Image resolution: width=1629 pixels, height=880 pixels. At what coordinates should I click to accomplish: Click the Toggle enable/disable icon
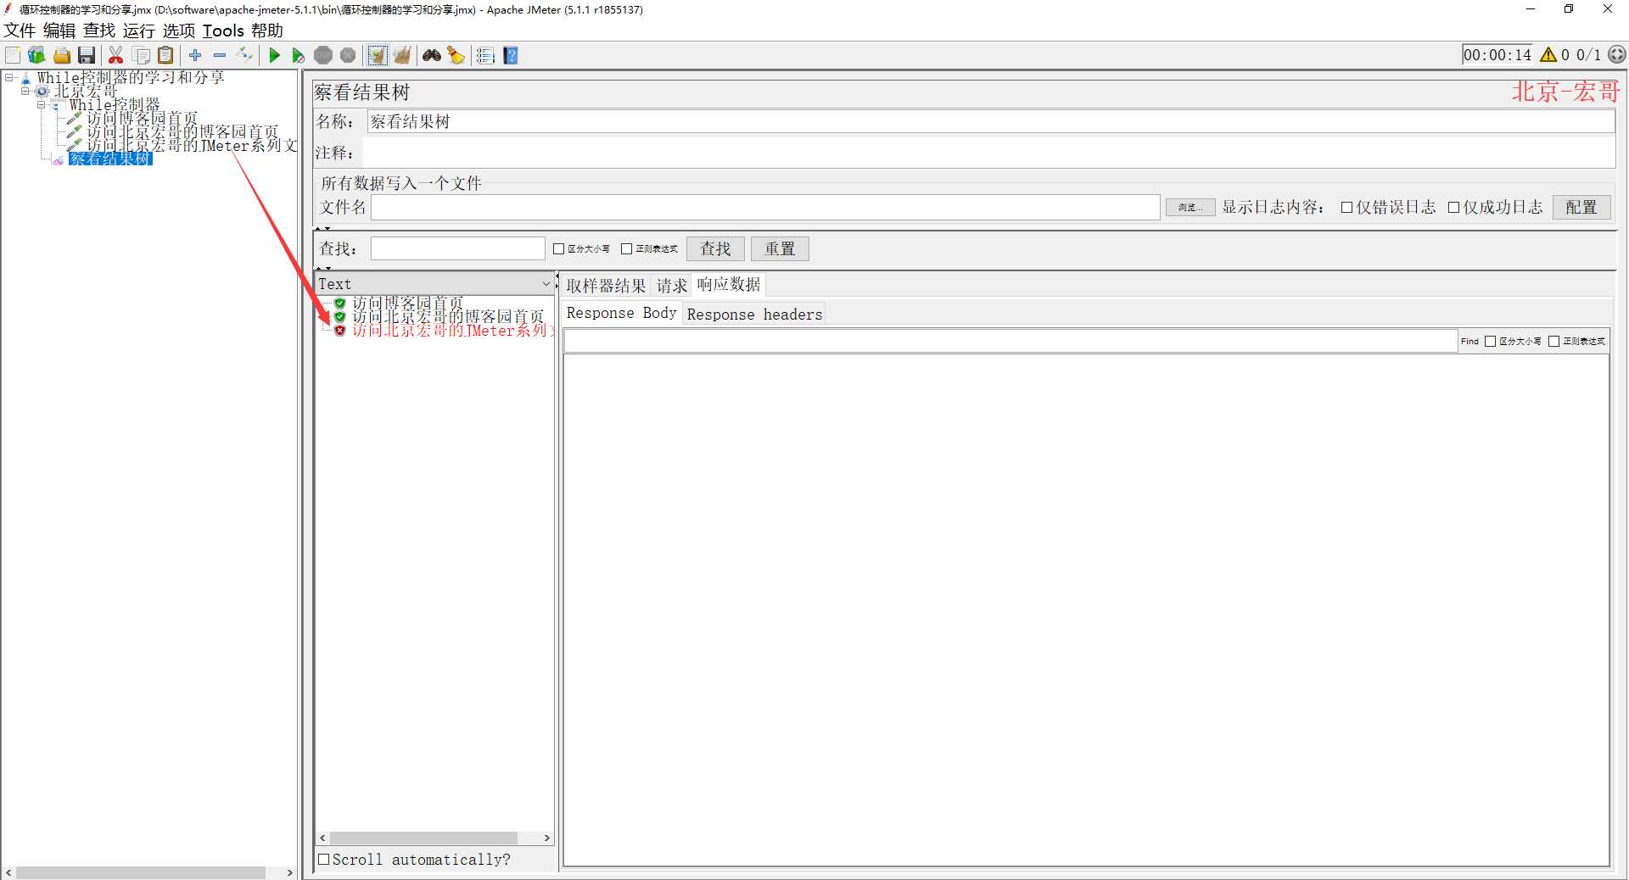tap(245, 55)
